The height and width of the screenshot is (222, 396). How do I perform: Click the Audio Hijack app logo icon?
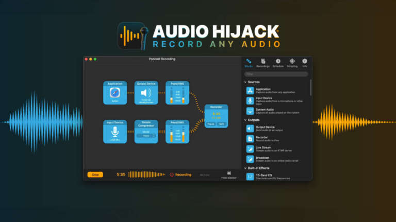133,36
